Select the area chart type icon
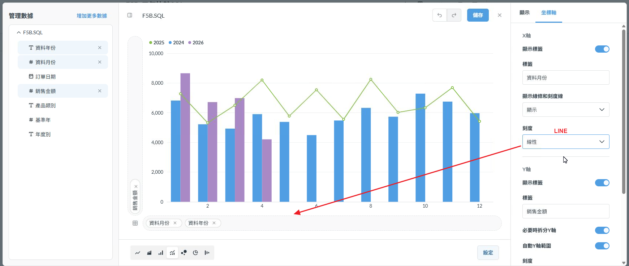 pos(149,253)
